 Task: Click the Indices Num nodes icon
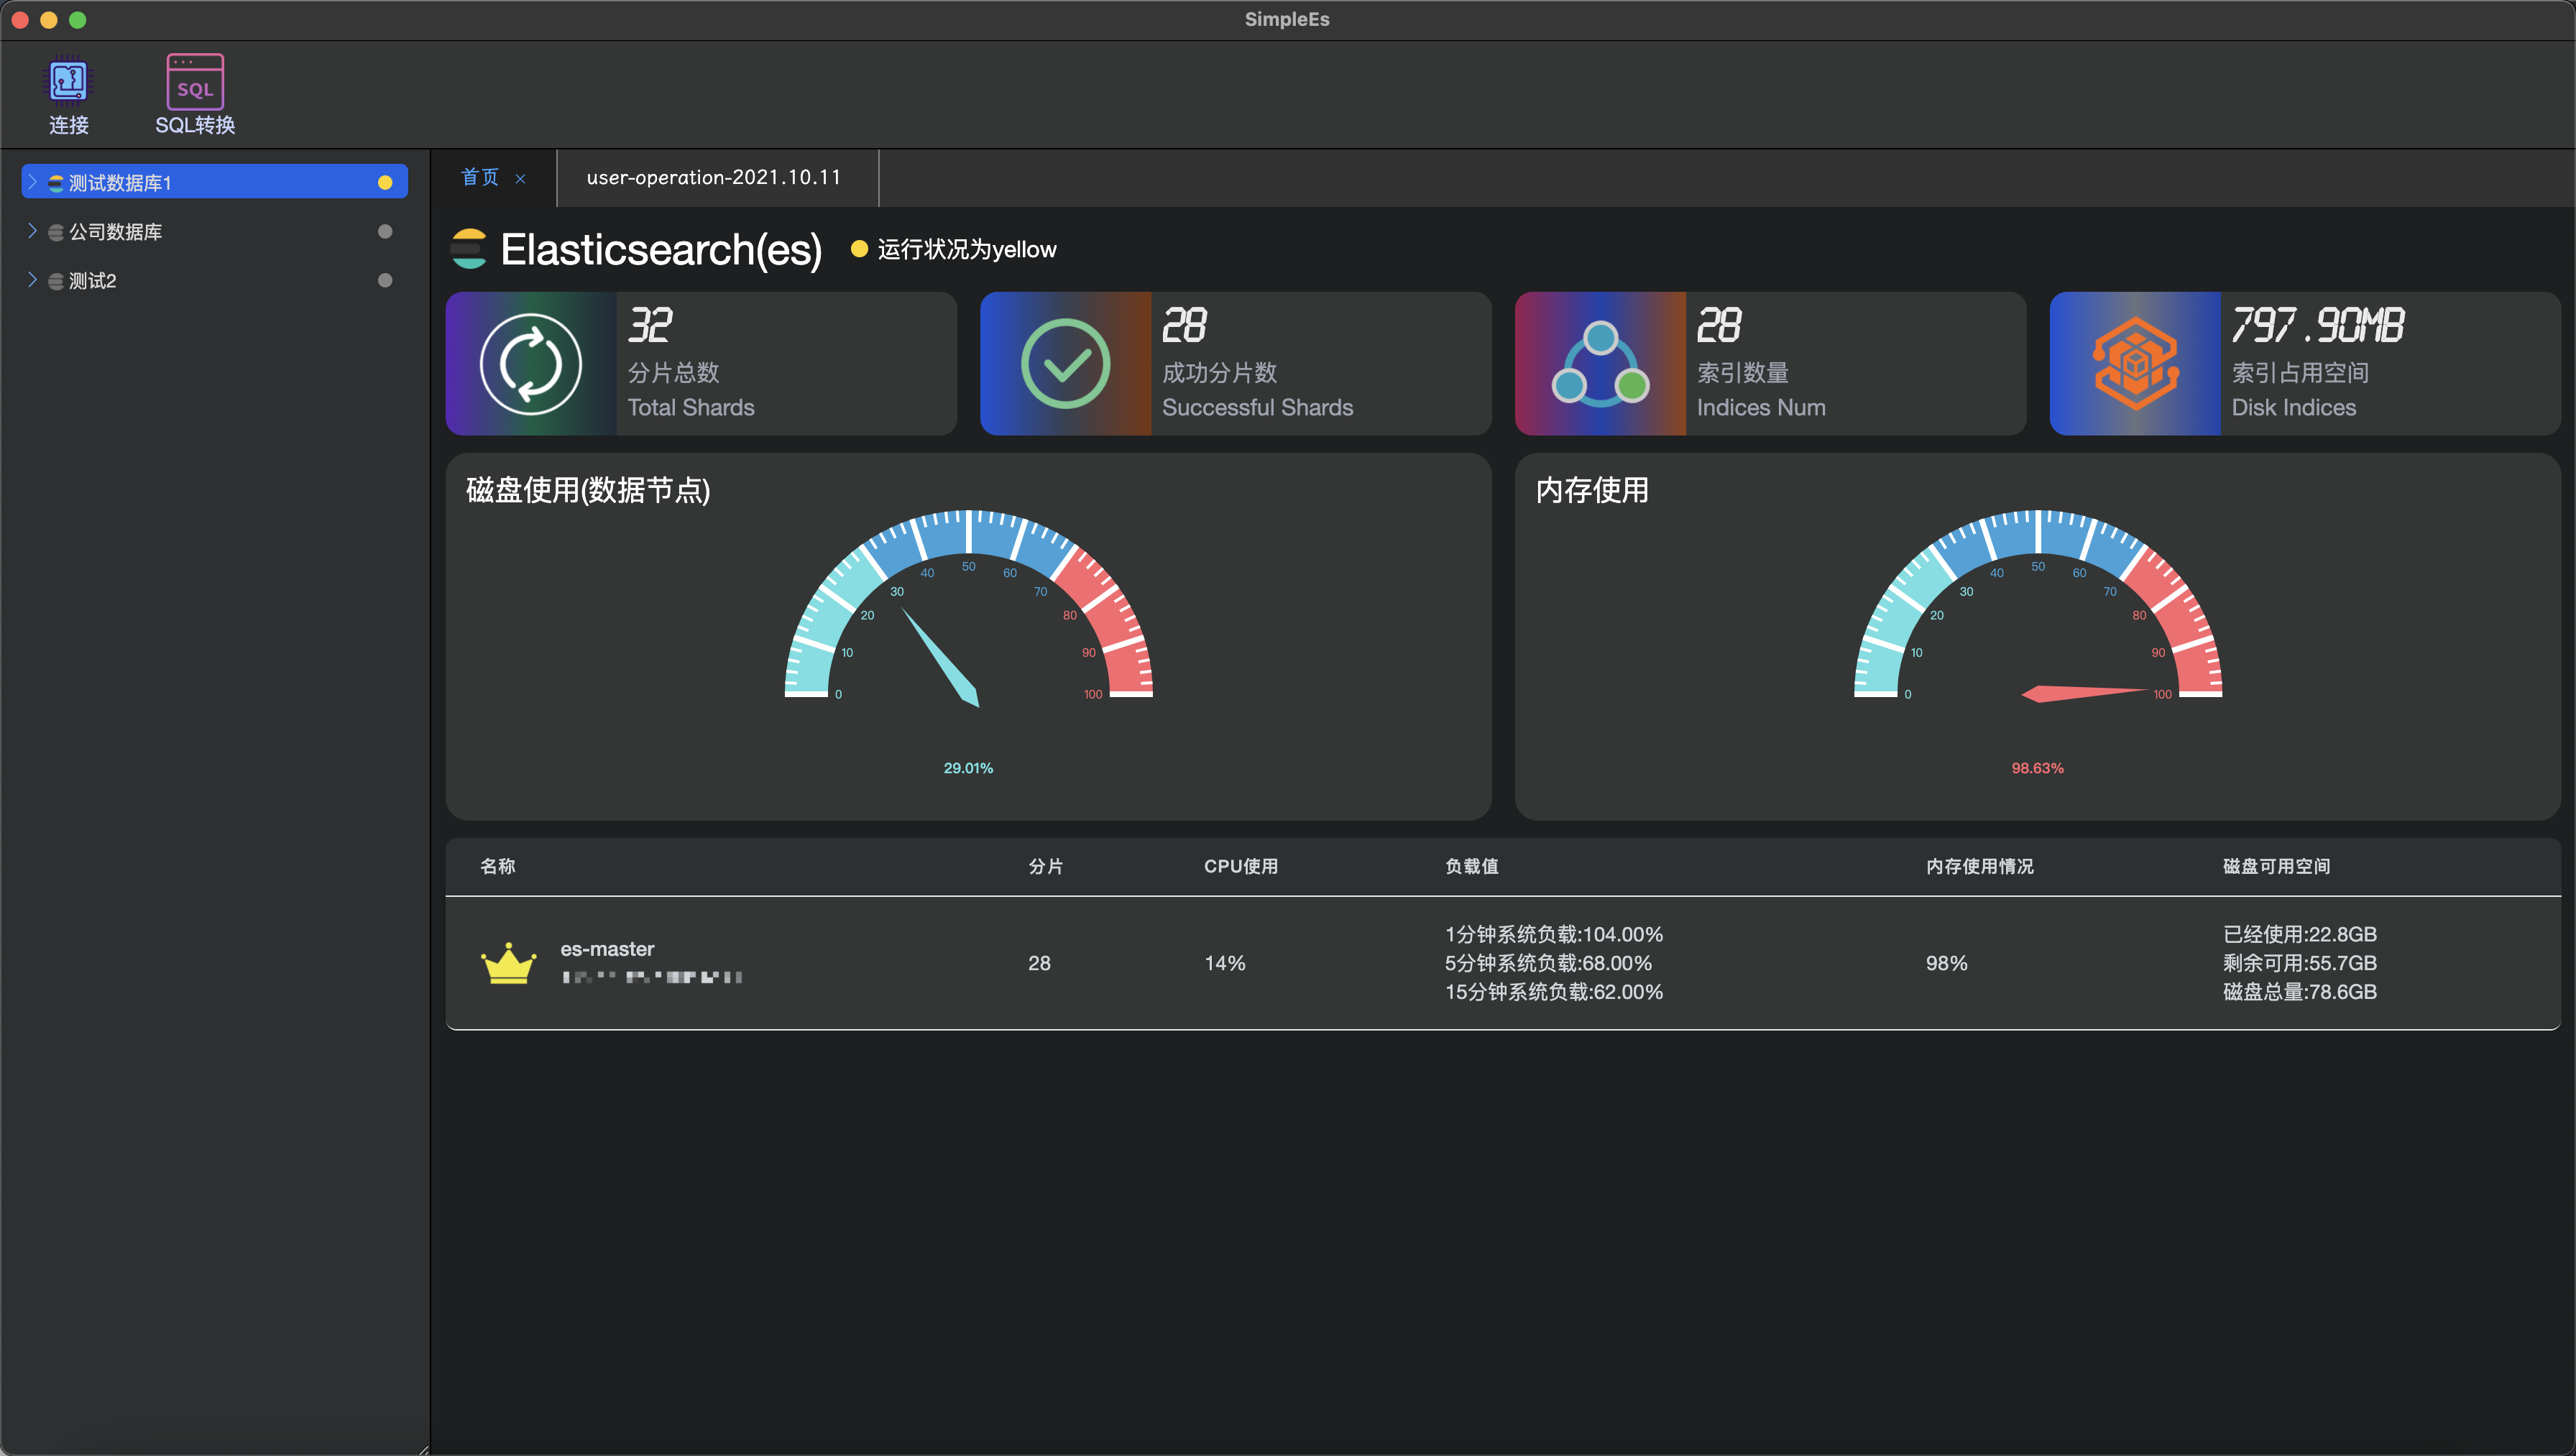pyautogui.click(x=1600, y=364)
